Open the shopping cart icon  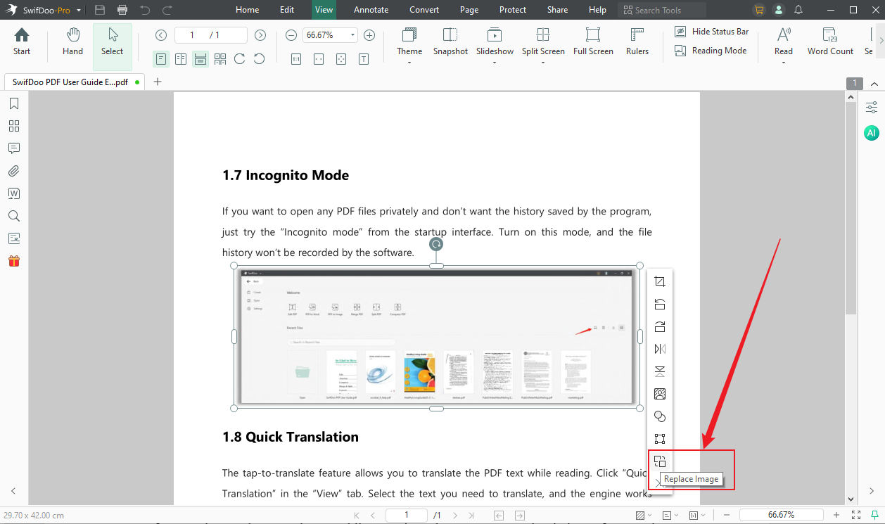tap(758, 10)
